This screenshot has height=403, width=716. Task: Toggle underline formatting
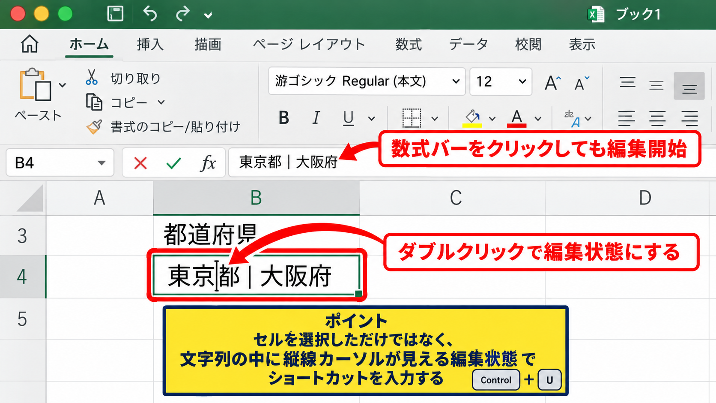pyautogui.click(x=348, y=118)
